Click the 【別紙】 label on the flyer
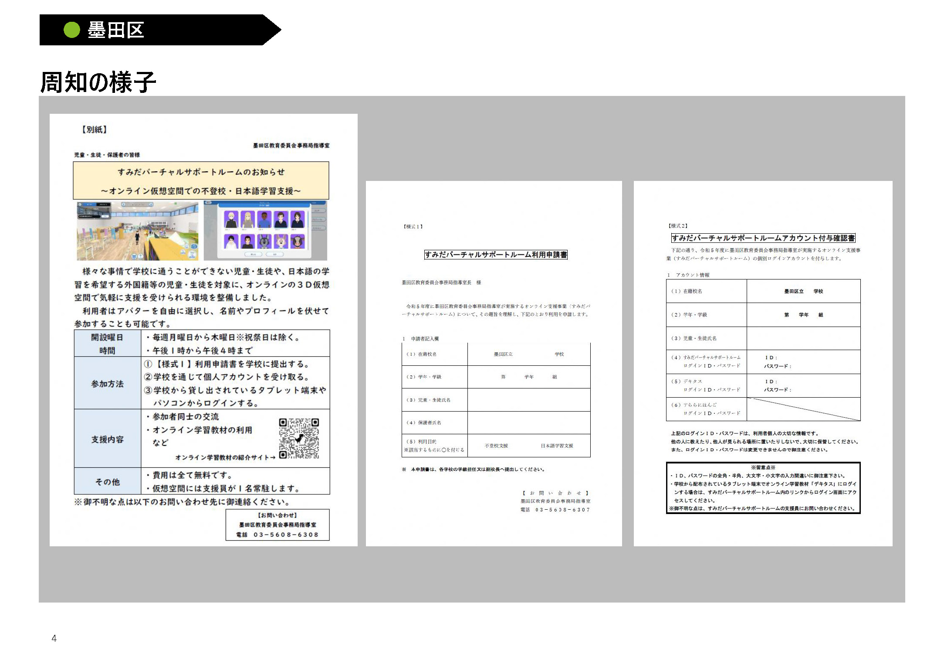This screenshot has height=654, width=944. 94,129
